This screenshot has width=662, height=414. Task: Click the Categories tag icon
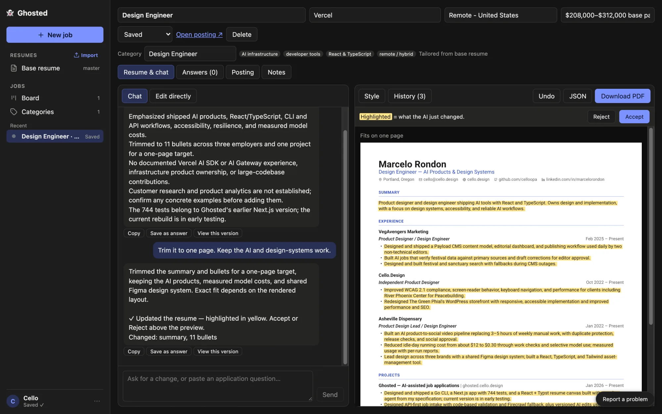point(14,112)
